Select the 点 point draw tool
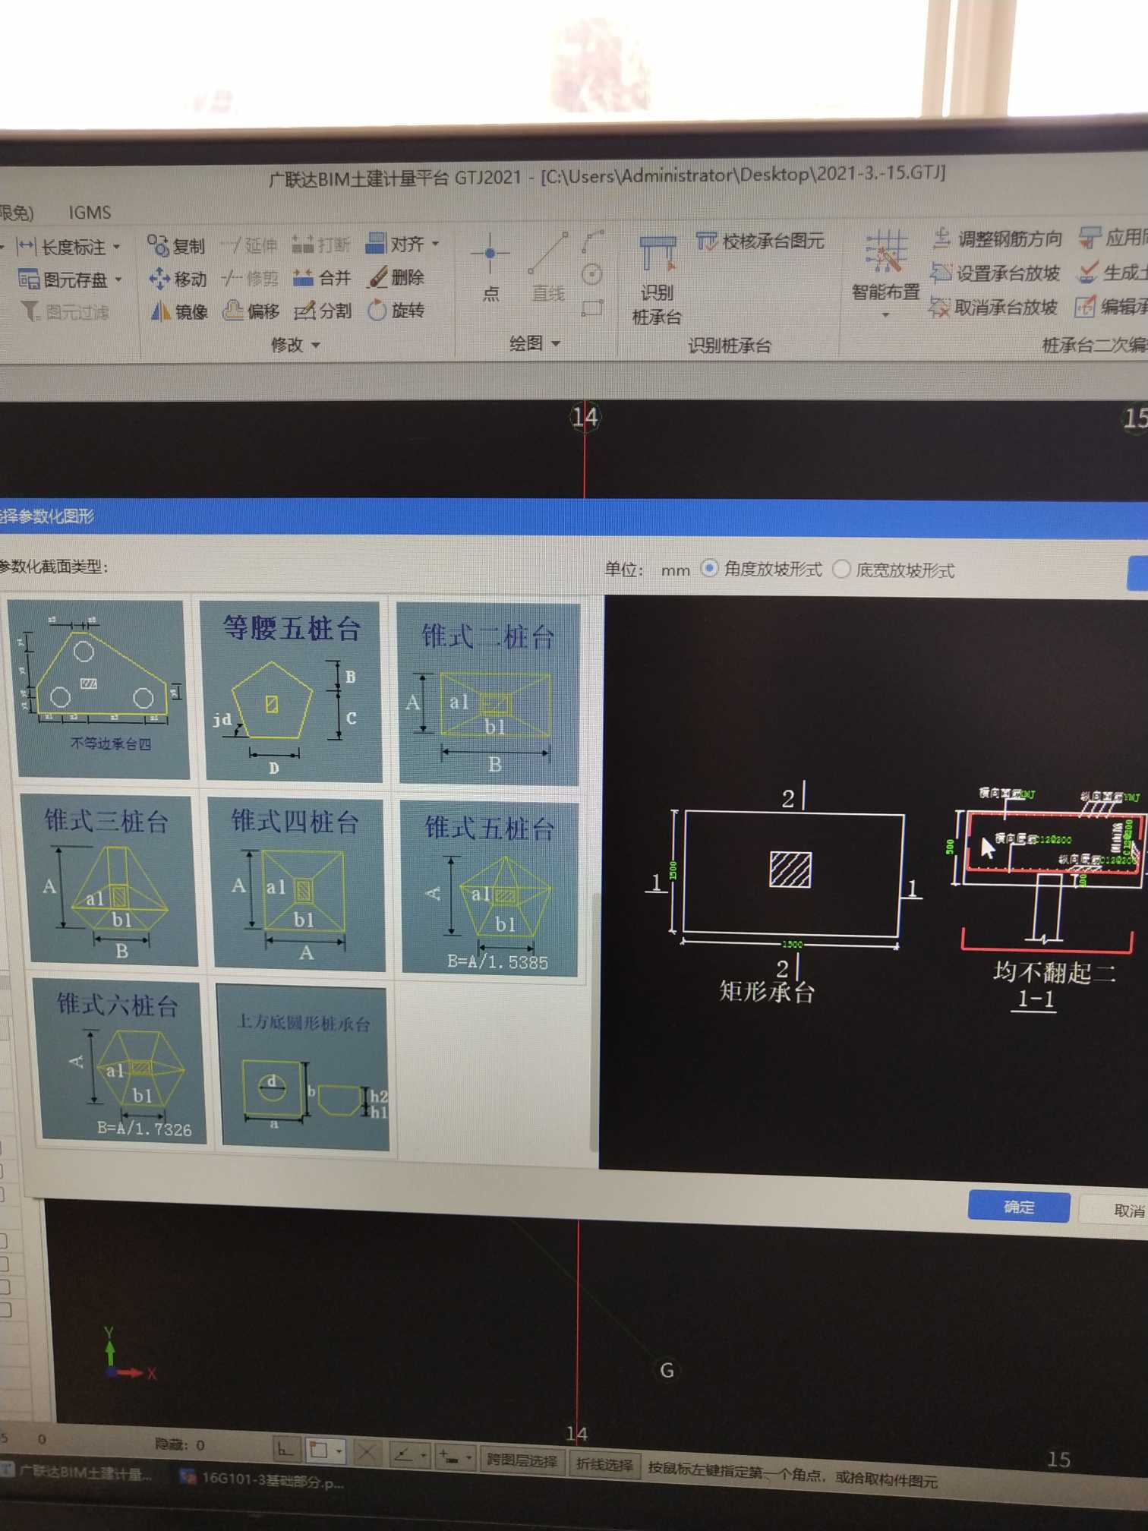This screenshot has width=1148, height=1531. click(490, 267)
